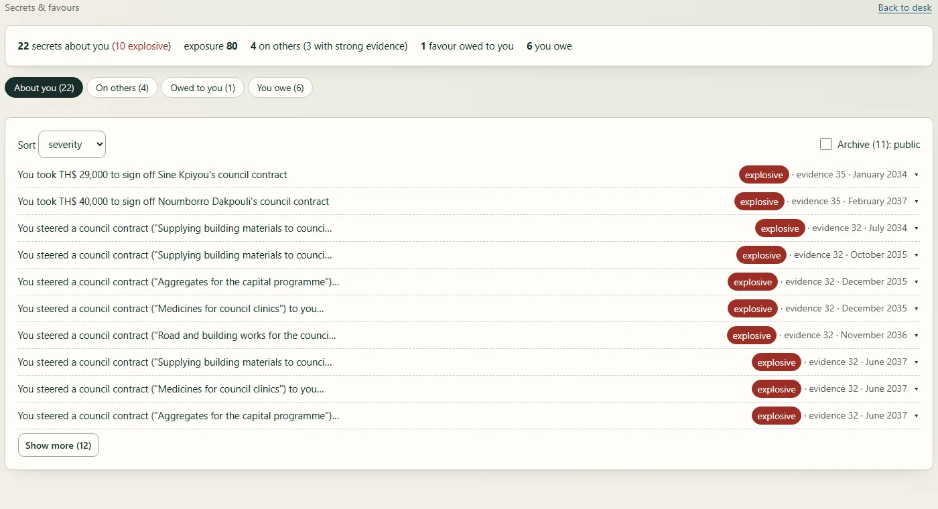Select the Supplying building materials text for June 2037

[175, 362]
